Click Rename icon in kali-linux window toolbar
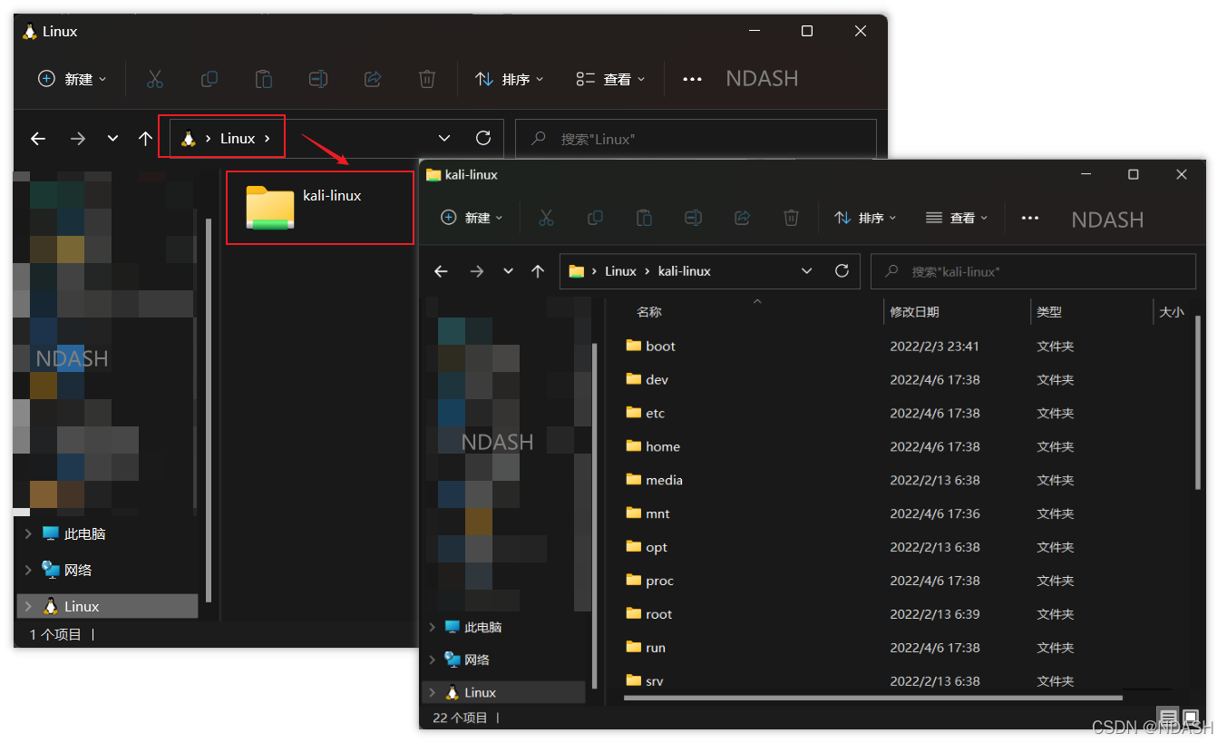The height and width of the screenshot is (743, 1227). tap(693, 218)
